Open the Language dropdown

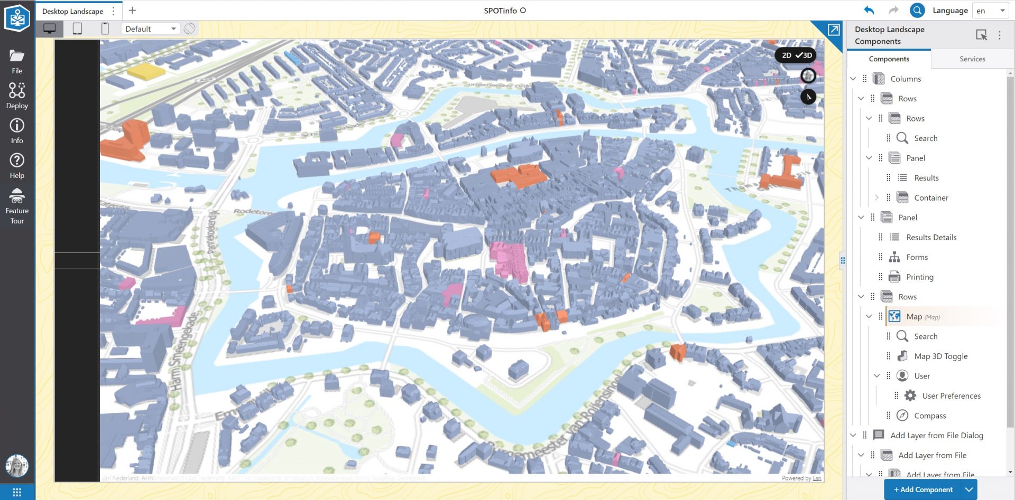coord(990,11)
